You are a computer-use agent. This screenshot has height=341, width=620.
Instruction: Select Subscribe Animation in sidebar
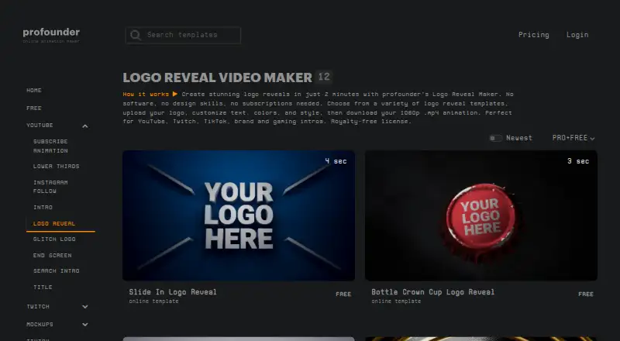coord(50,146)
